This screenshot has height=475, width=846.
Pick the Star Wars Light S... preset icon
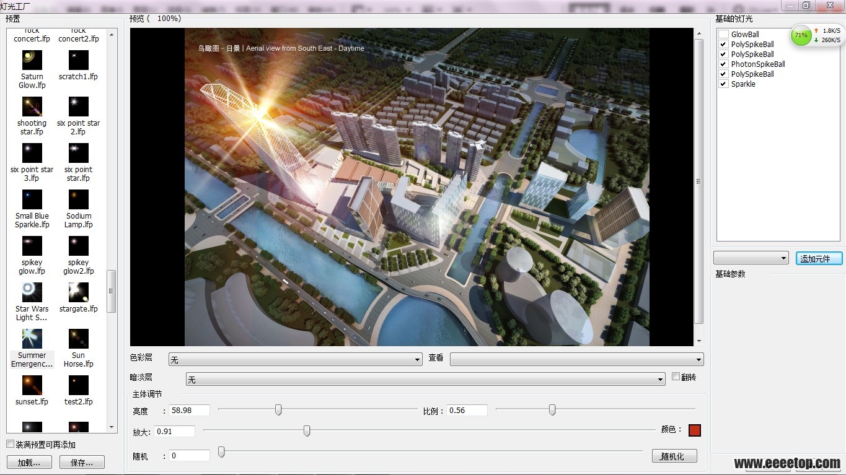tap(32, 292)
